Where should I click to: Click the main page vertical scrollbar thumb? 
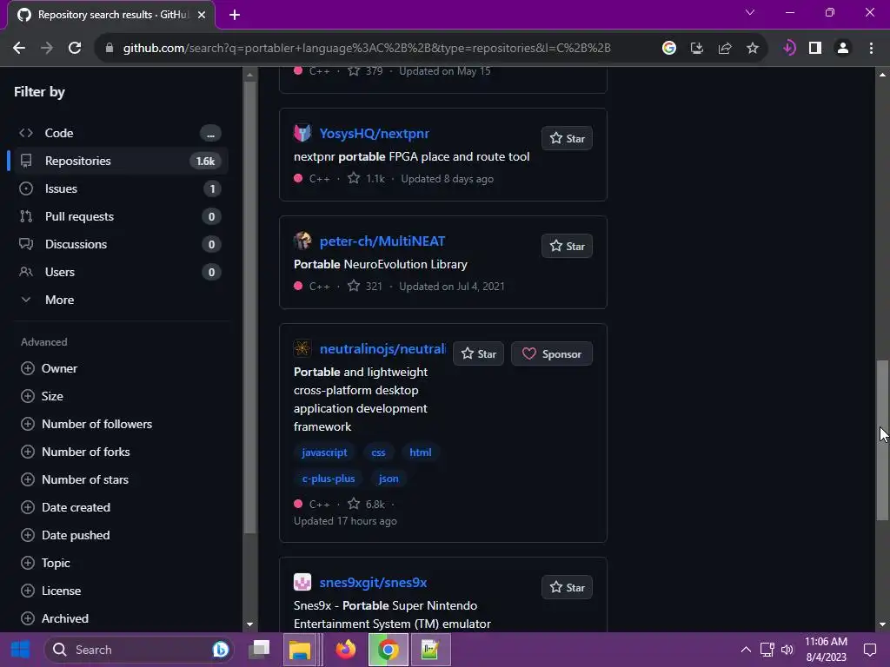coord(882,440)
